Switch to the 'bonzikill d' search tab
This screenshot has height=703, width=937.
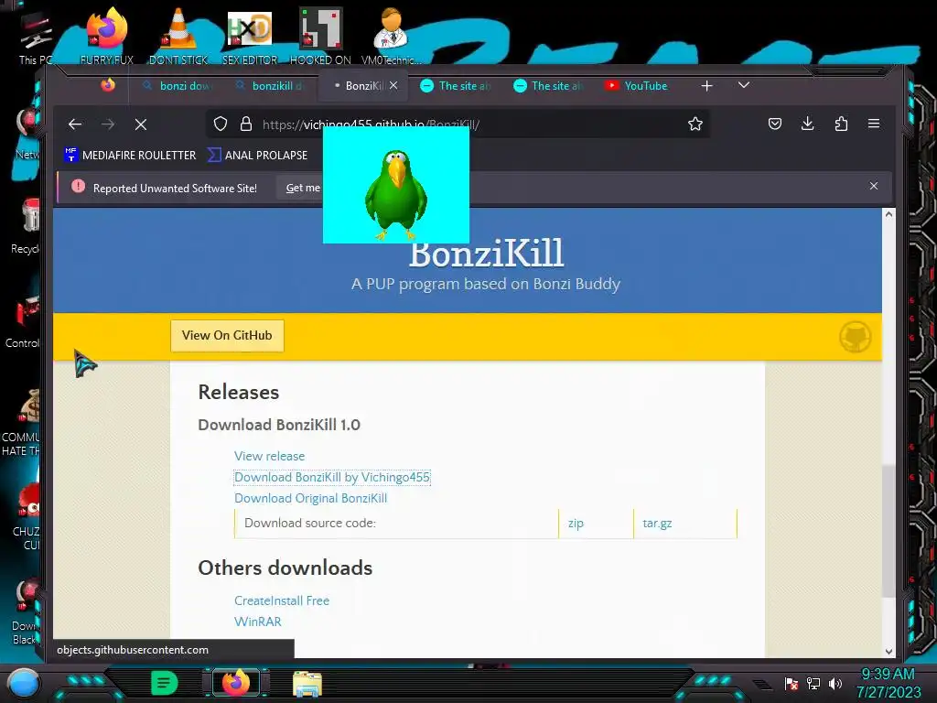[270, 86]
